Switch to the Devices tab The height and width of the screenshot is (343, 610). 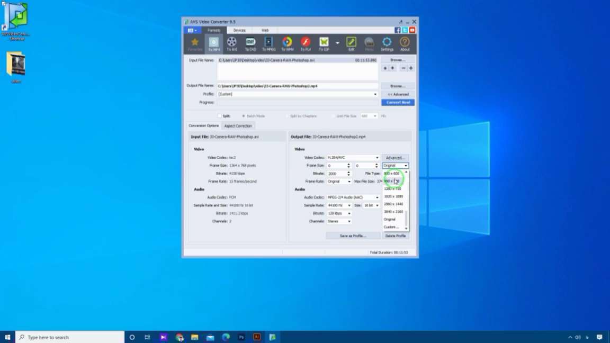tap(239, 30)
